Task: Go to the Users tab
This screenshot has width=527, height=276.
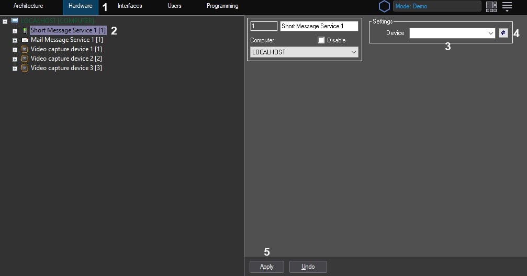Action: [x=174, y=6]
